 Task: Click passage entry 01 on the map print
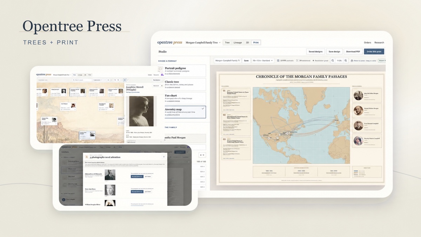[x=236, y=99]
